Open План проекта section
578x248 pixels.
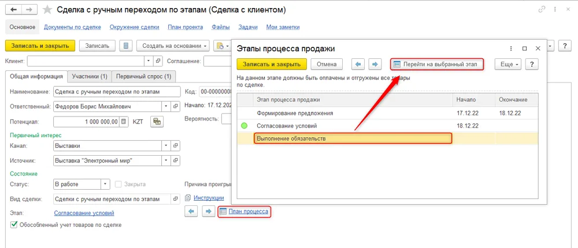[186, 27]
